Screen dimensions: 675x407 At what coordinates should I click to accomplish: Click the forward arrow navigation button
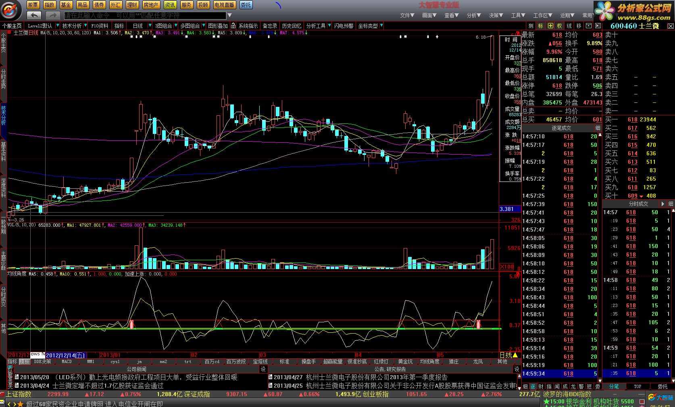coord(52,15)
